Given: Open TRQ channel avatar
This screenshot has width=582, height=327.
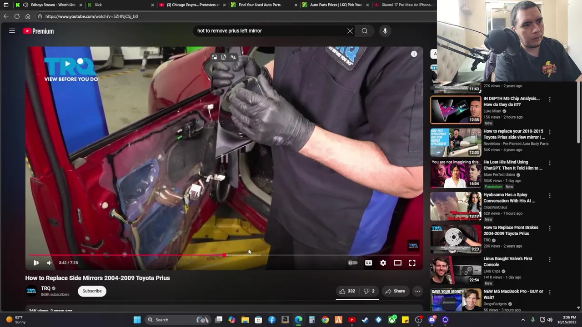Looking at the screenshot, I should 31,291.
